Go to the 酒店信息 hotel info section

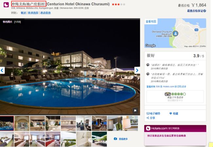tap(45, 13)
